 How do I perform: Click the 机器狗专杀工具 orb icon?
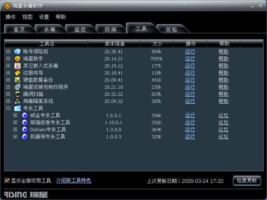click(x=25, y=137)
